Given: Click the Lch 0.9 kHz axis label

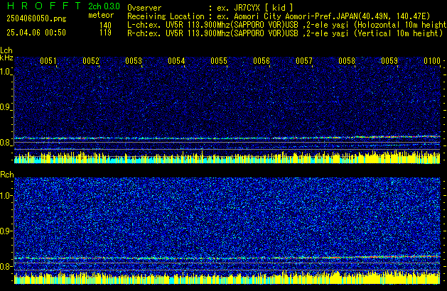Looking at the screenshot, I should pos(6,107).
